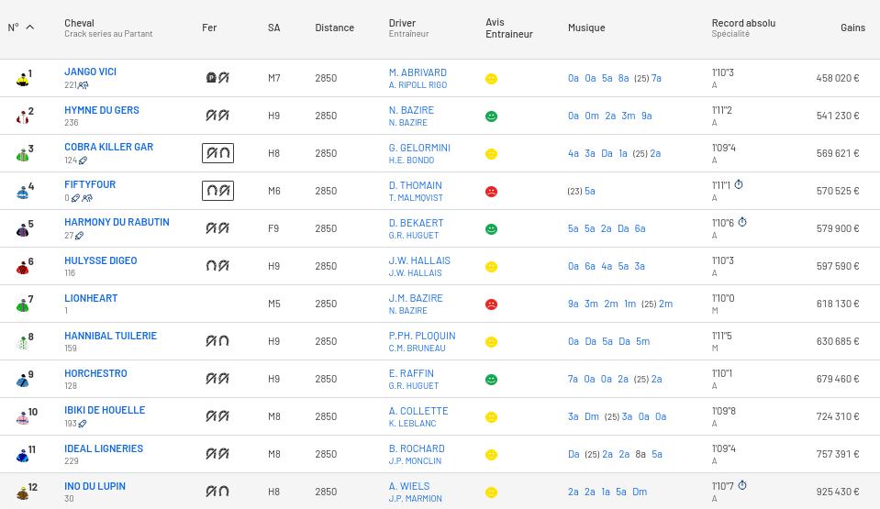Click the red sad face for LIONHEART

(x=491, y=304)
